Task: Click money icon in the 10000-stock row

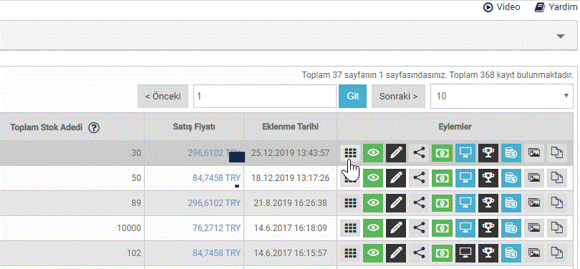Action: 442,228
